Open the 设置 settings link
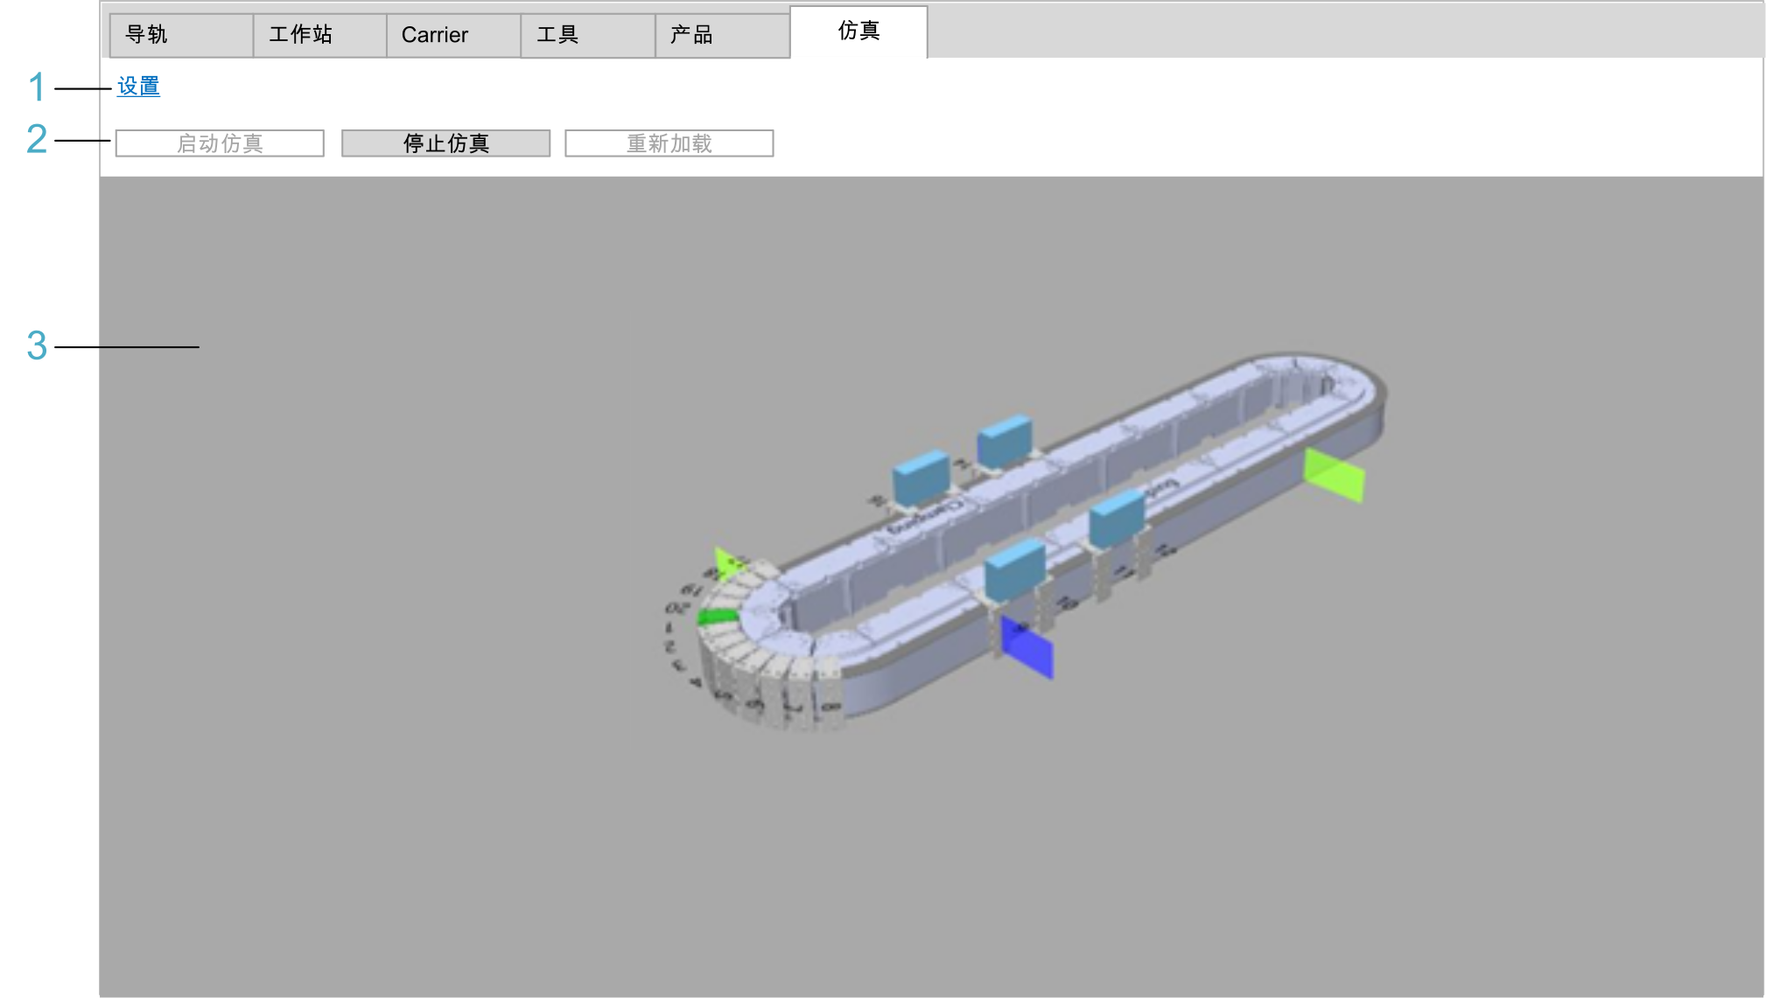Viewport: 1766px width, 998px height. click(x=138, y=87)
